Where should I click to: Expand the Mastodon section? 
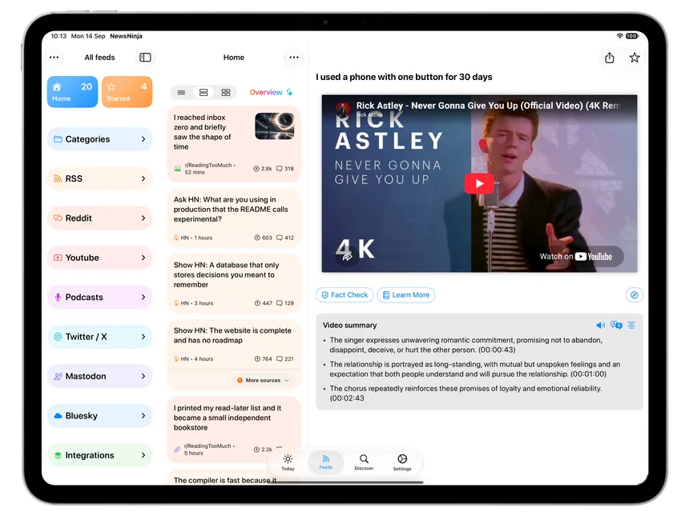(100, 376)
